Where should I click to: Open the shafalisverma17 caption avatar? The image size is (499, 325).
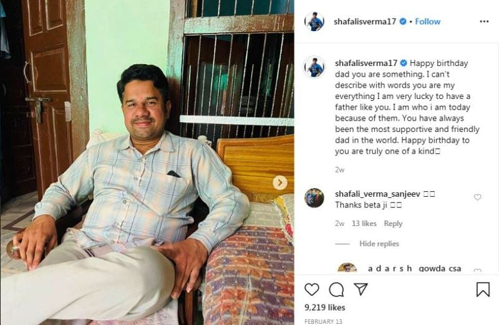pos(314,67)
